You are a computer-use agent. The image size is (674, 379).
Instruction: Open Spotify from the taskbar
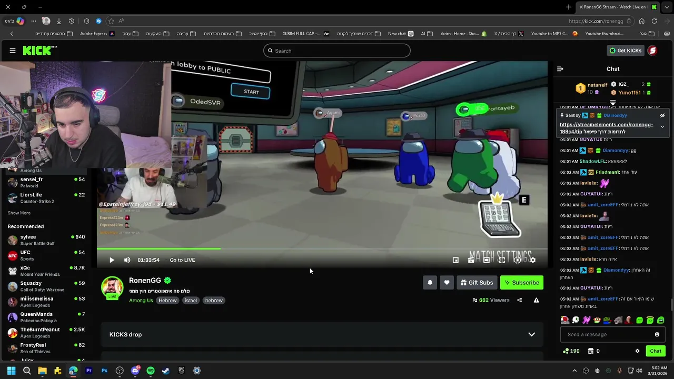pos(151,371)
